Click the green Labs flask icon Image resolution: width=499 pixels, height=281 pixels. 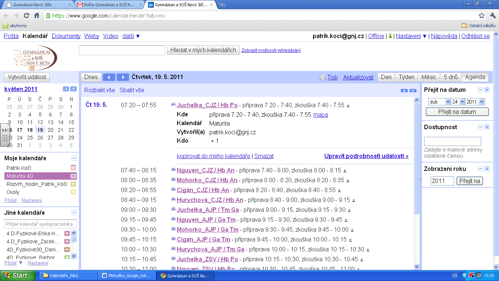pos(390,36)
